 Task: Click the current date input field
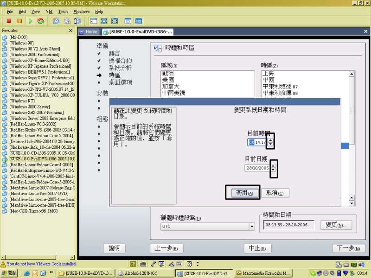(257, 168)
